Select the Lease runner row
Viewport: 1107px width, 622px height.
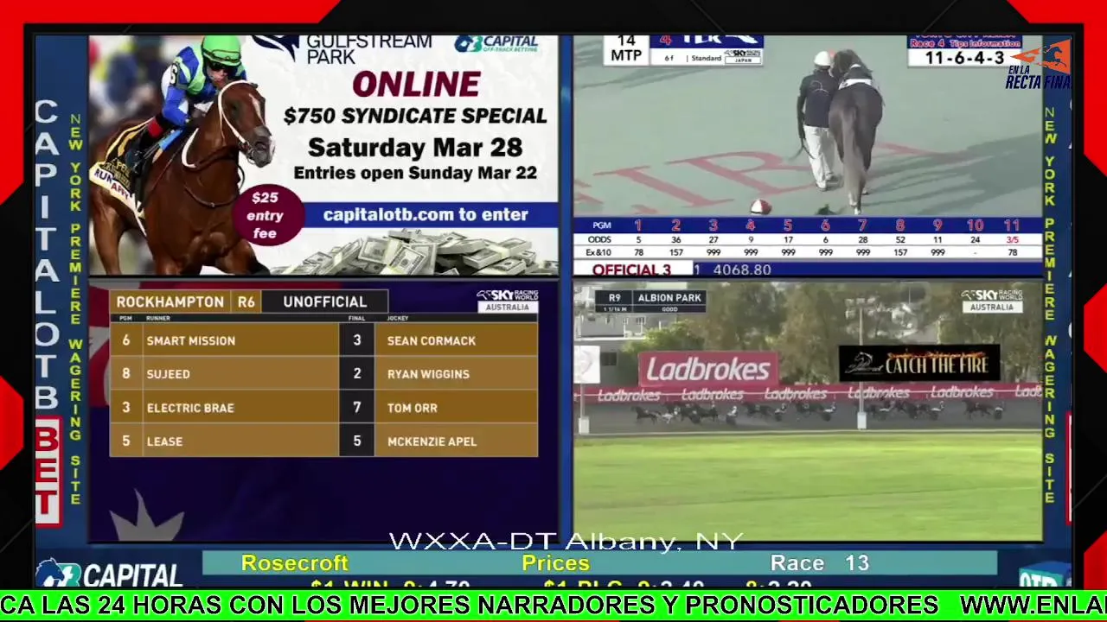(x=323, y=441)
